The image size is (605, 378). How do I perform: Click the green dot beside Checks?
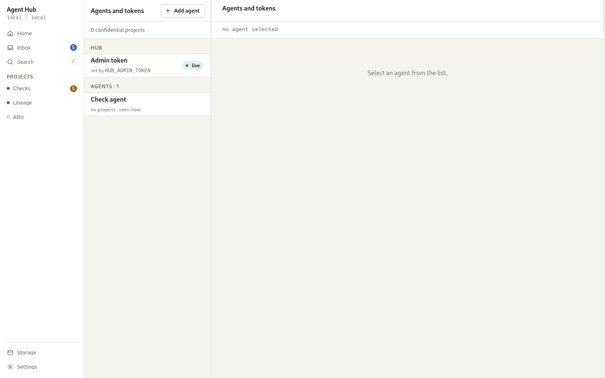(x=8, y=89)
